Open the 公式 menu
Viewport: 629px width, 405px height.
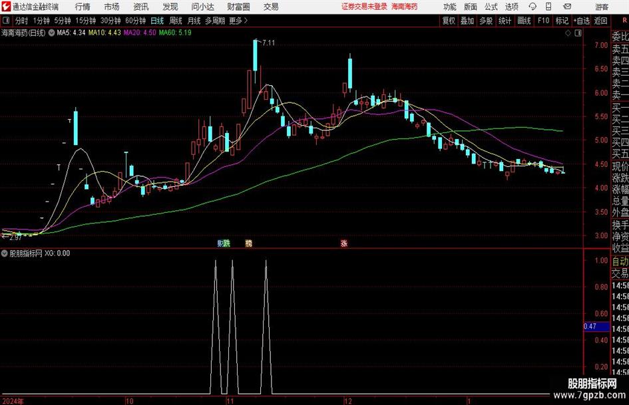(x=491, y=7)
